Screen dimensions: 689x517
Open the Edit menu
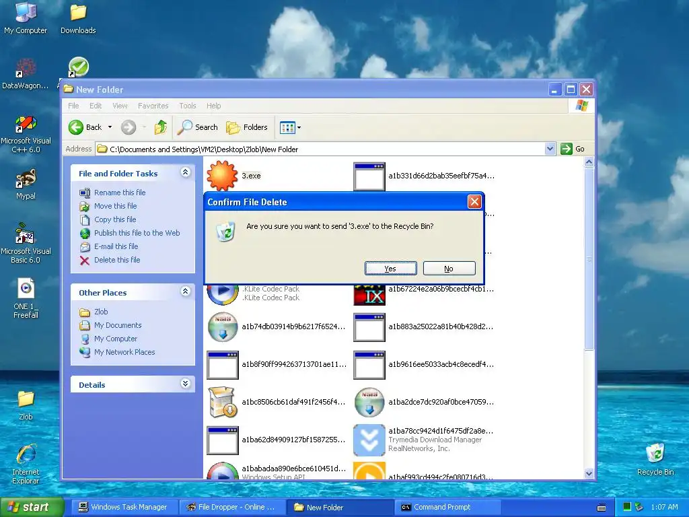tap(96, 106)
